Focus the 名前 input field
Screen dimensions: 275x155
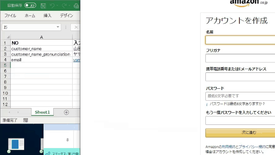click(240, 40)
